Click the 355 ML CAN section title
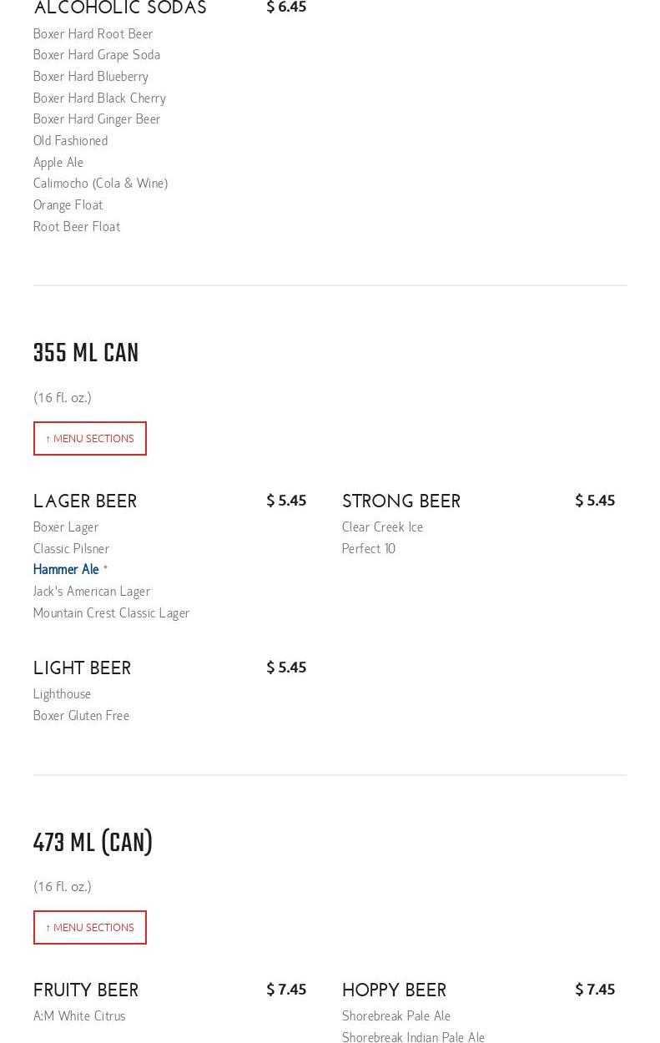Image resolution: width=660 pixels, height=1043 pixels. [86, 353]
